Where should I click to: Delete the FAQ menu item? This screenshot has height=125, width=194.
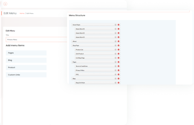click(118, 74)
